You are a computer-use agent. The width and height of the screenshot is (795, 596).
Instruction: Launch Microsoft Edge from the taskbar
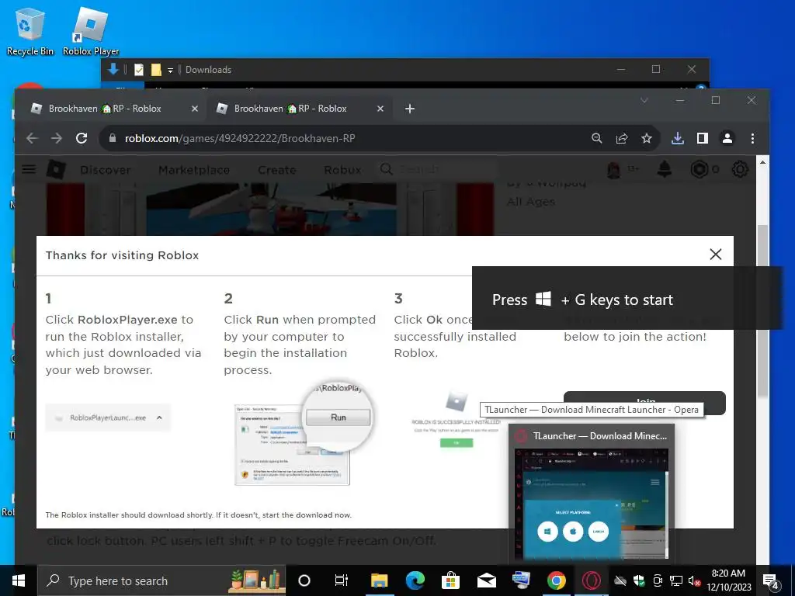coord(415,580)
